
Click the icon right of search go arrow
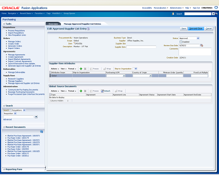tap(216, 14)
